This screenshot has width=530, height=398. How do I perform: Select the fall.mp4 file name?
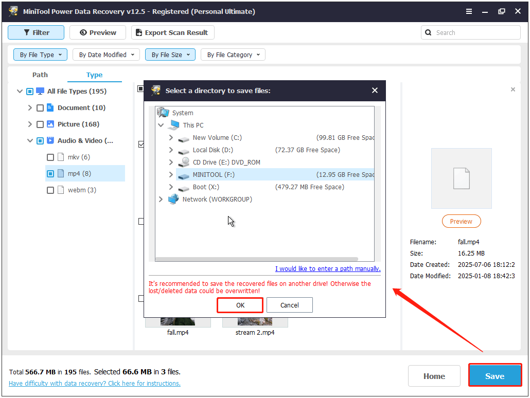coord(178,333)
